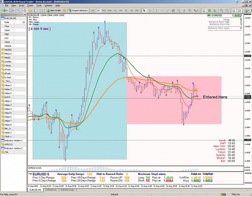Select Indicator window 2 row

coord(13,149)
